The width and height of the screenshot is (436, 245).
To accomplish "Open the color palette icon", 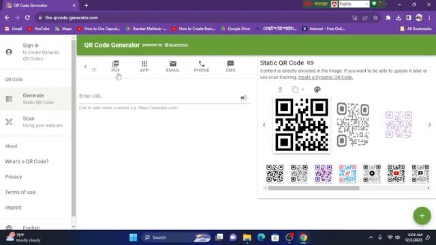I will 317,89.
